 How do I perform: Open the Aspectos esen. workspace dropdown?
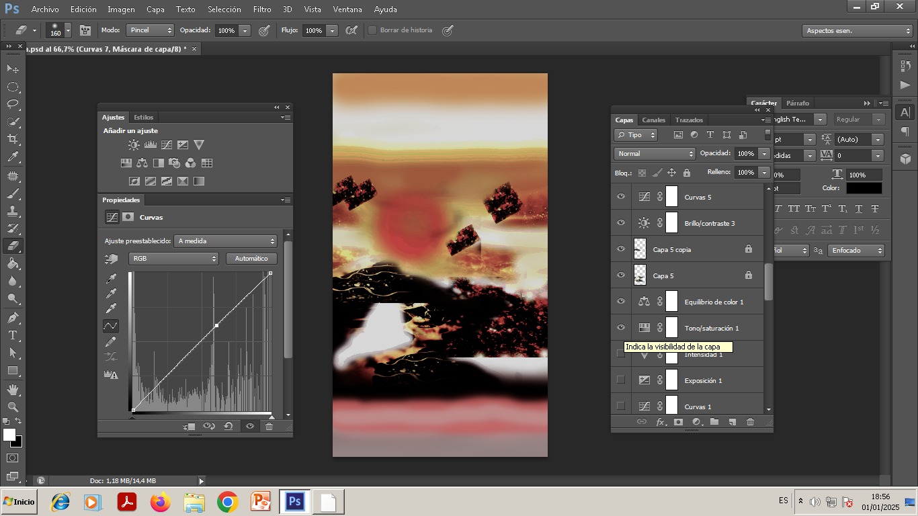click(x=858, y=31)
